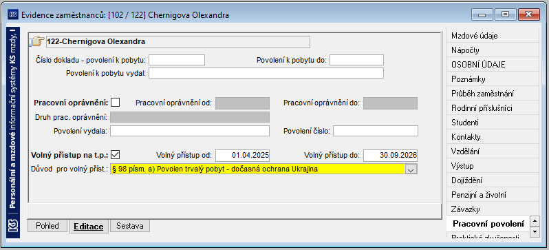Click the 122-Chernigova Olexandra name field
The image size is (549, 250).
[178, 42]
